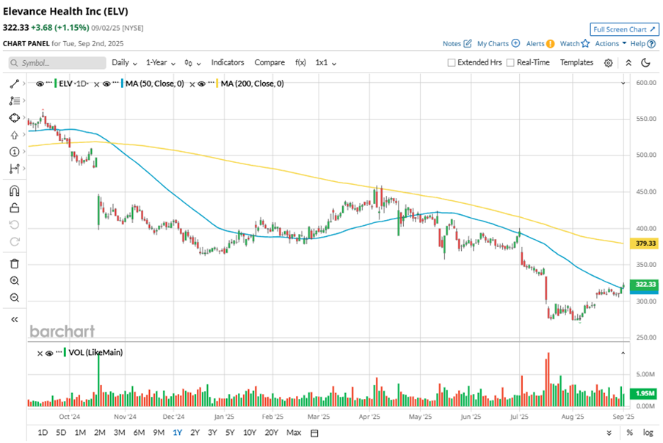Click the MA 50 blue color swatch

122,84
